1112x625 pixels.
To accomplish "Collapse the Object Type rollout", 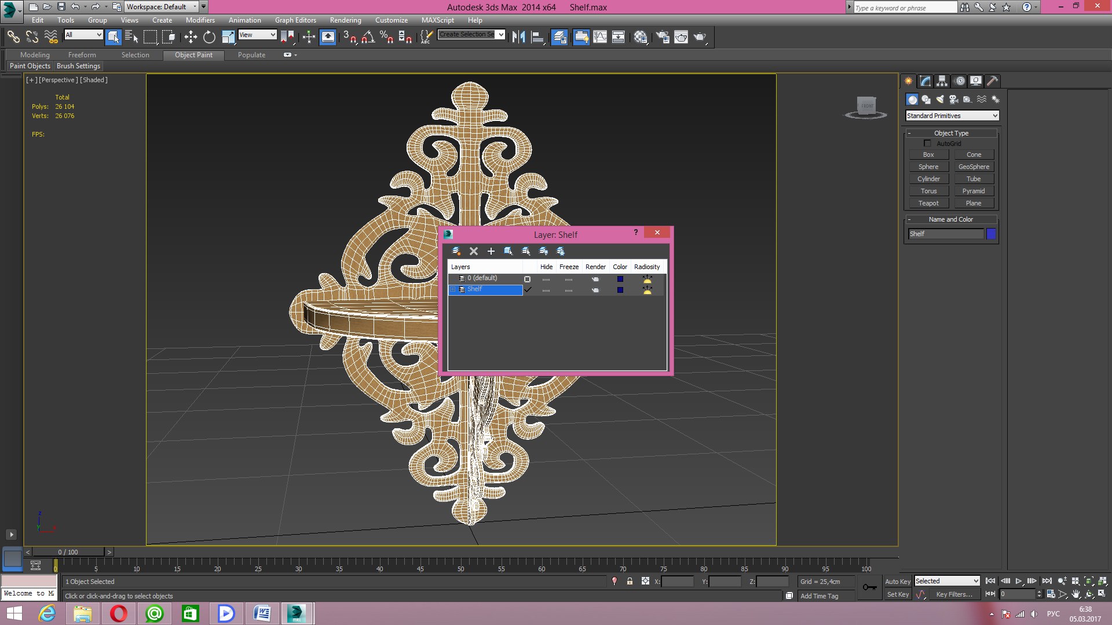I will 951,133.
